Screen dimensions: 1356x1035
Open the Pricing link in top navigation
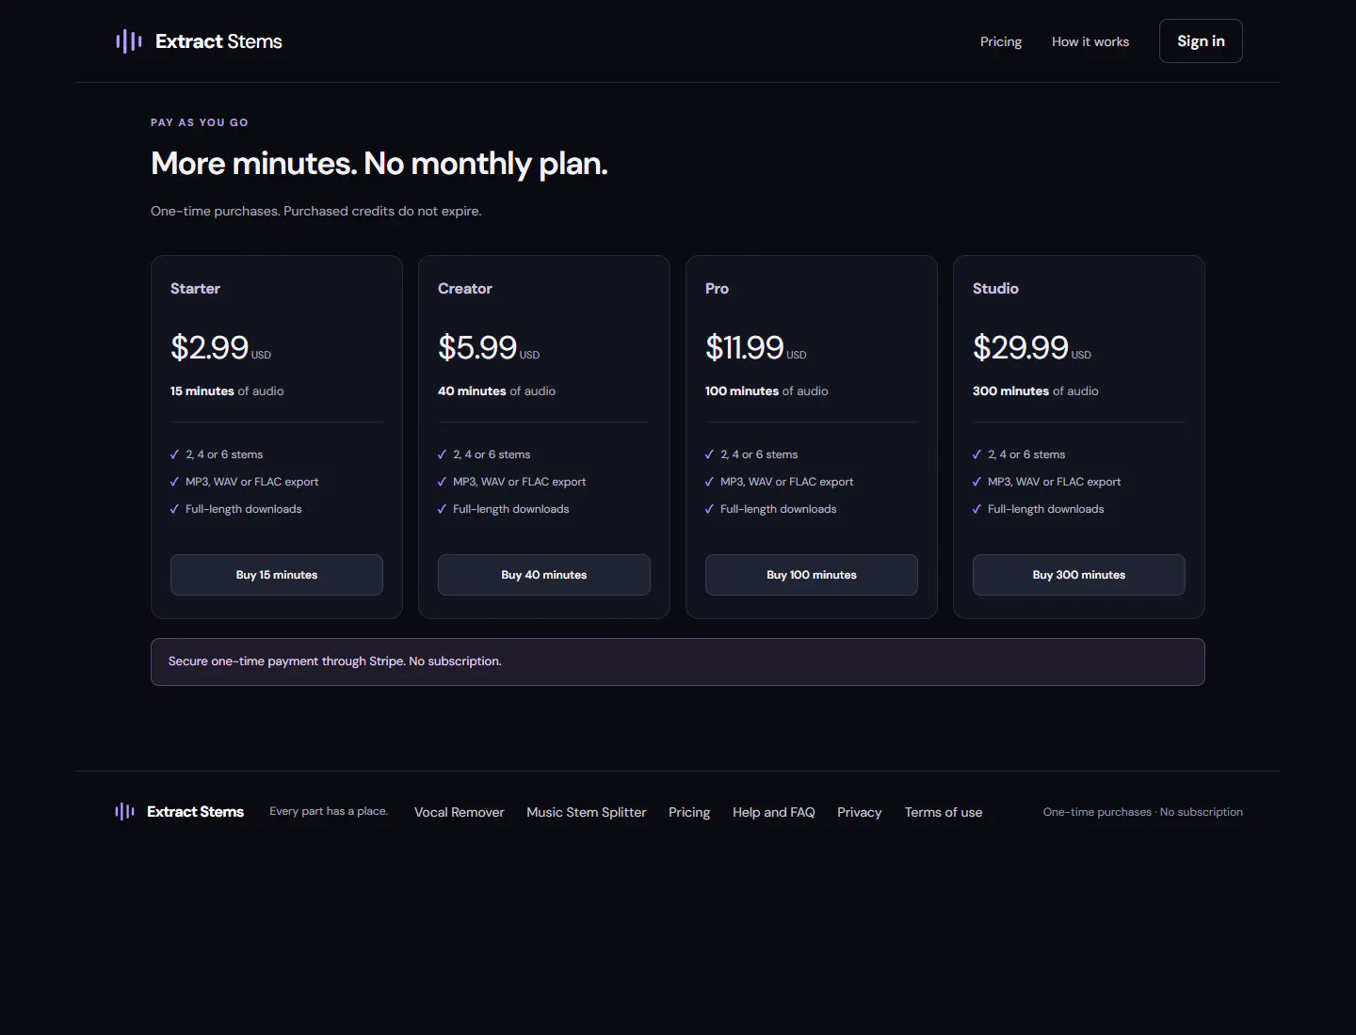click(x=1001, y=41)
